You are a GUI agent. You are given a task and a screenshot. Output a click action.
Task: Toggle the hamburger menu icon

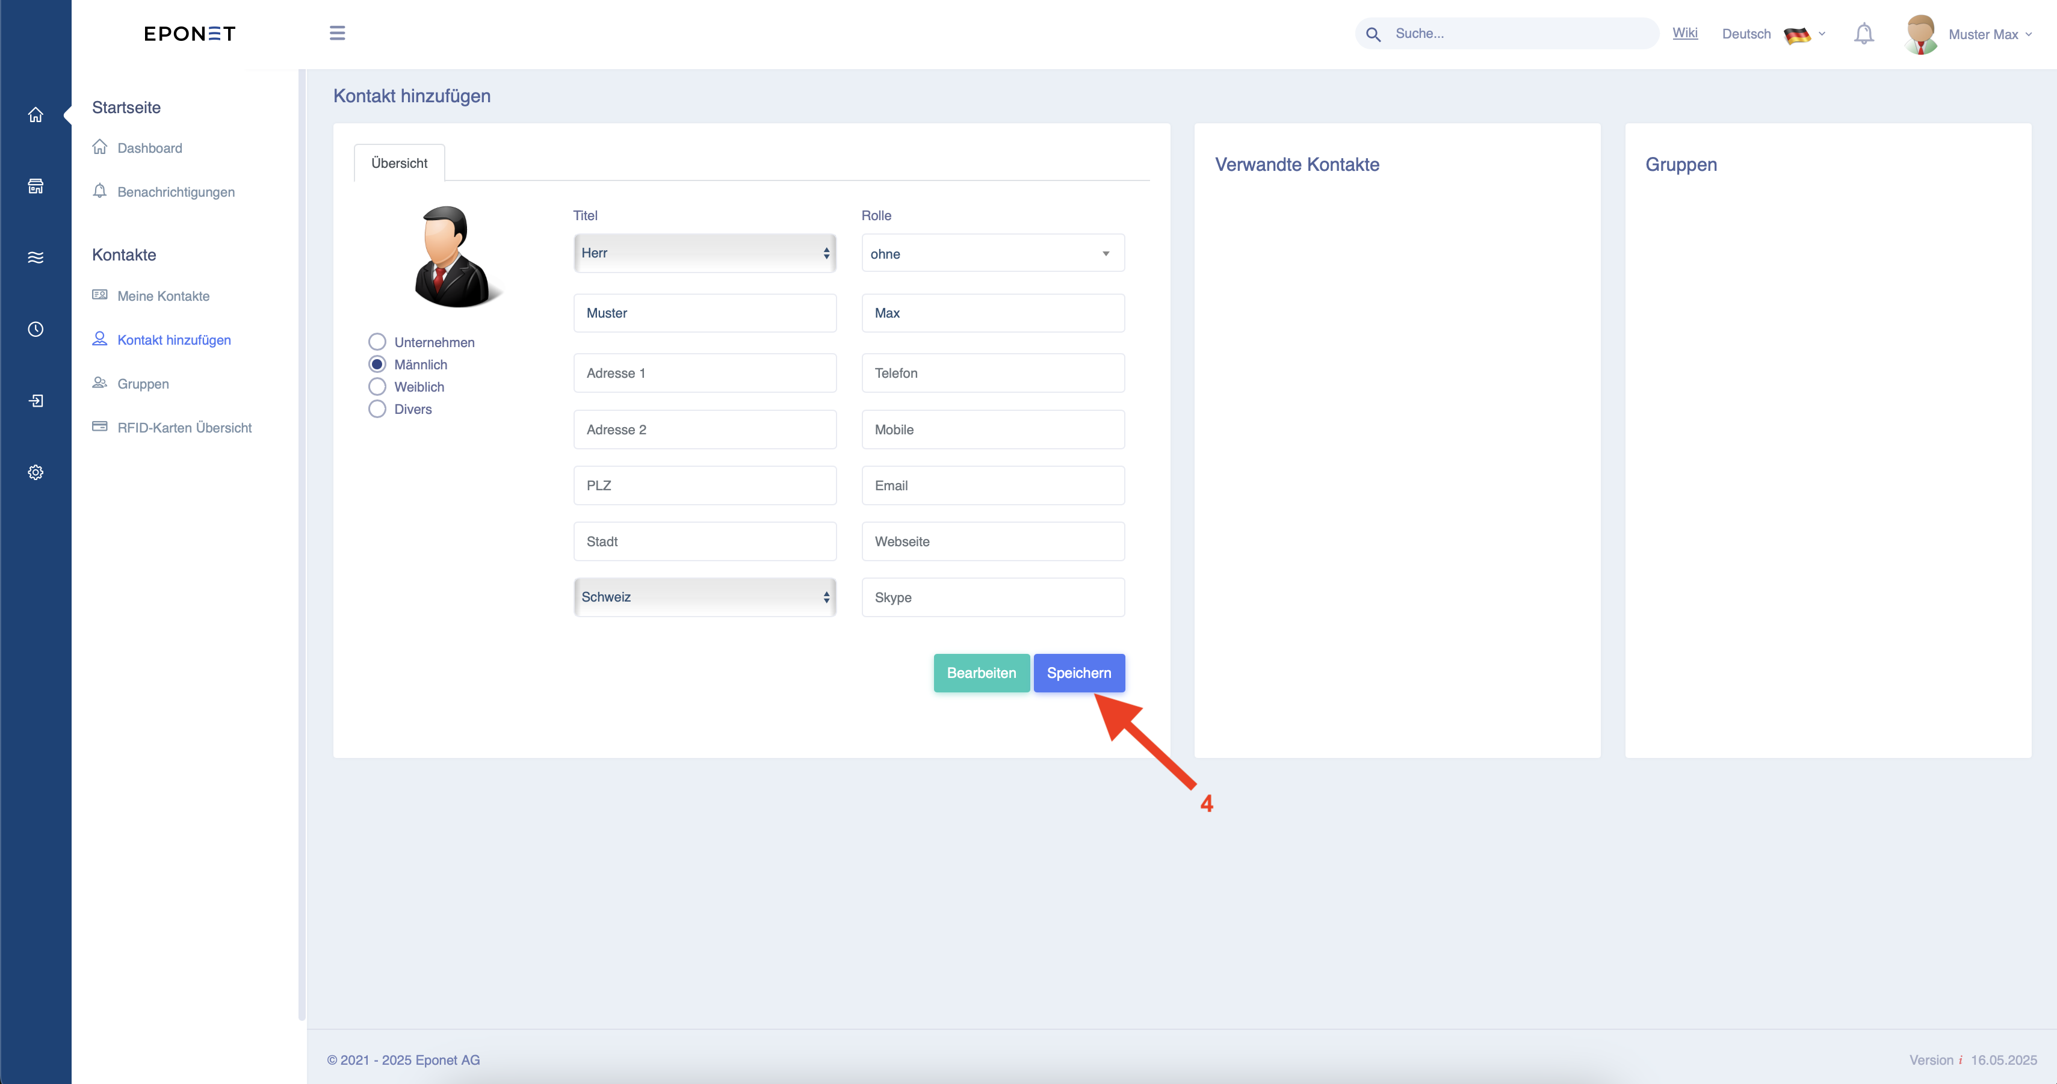tap(337, 32)
